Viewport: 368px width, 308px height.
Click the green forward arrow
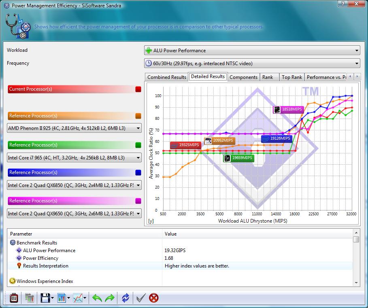coord(110,298)
